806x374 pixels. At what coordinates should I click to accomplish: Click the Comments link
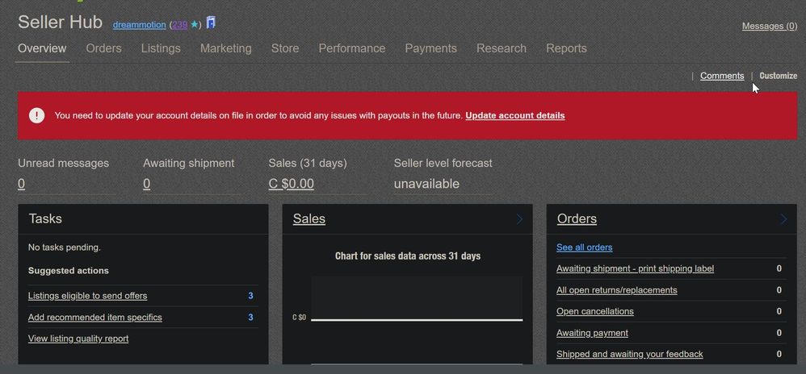(x=722, y=76)
